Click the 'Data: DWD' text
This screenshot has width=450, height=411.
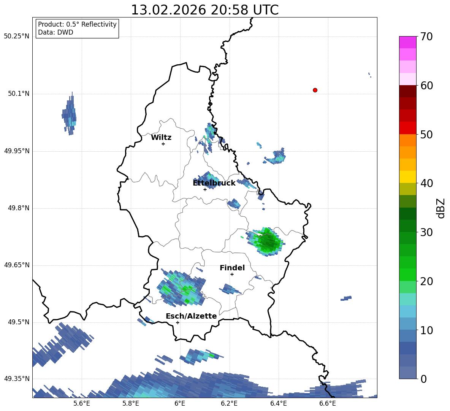pos(55,32)
